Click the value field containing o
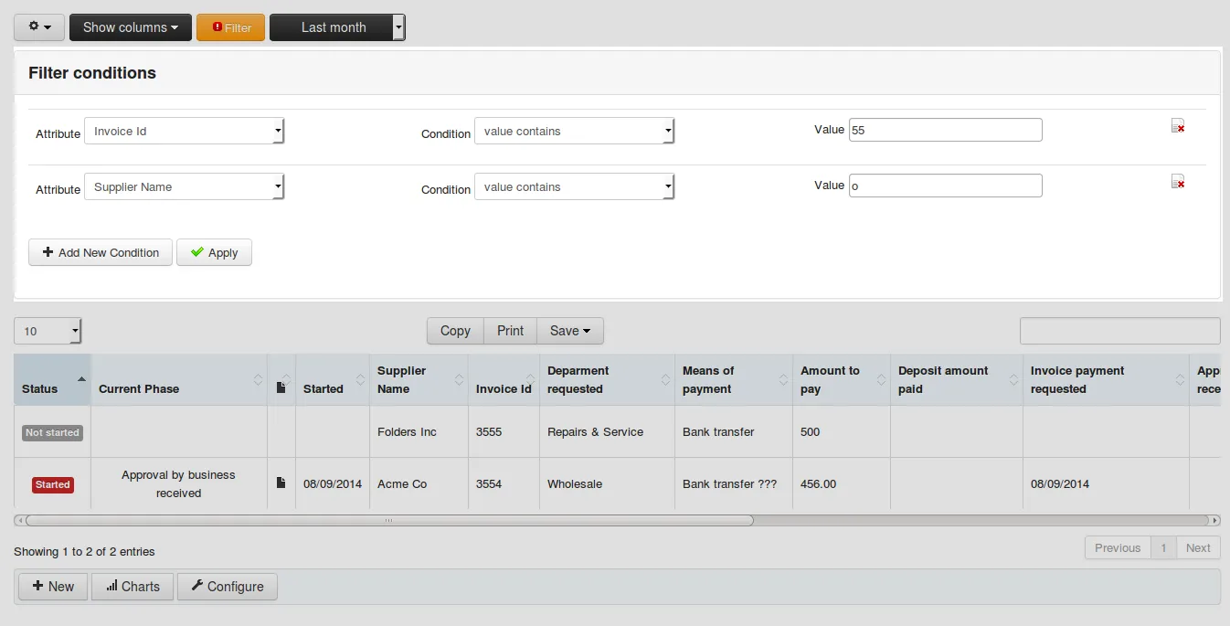This screenshot has width=1230, height=626. 946,186
